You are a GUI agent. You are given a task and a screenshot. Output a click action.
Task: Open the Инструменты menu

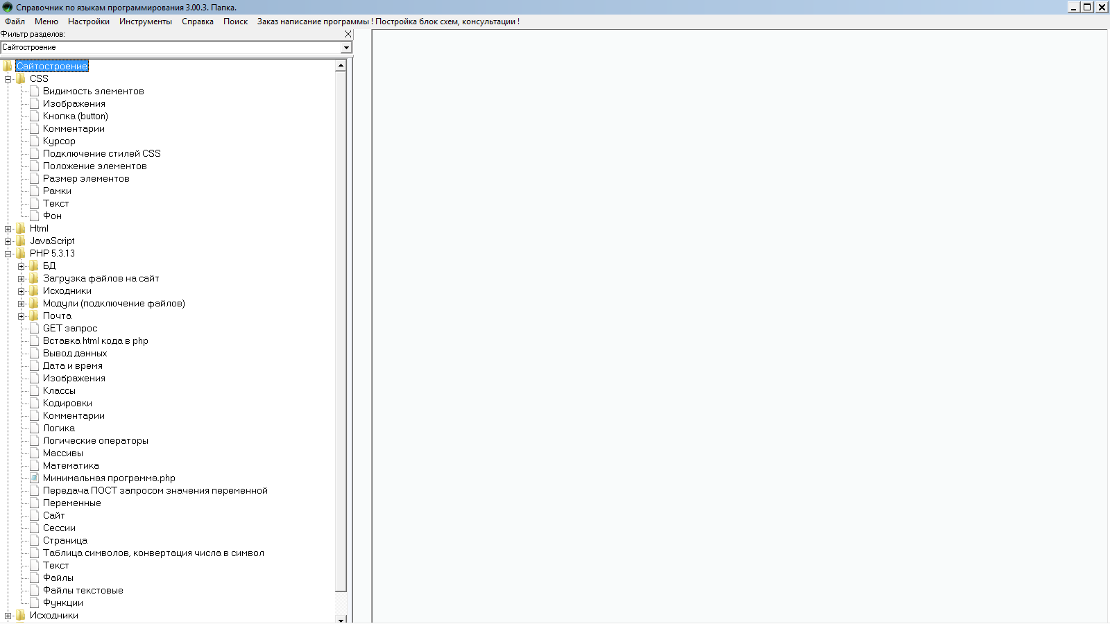coord(145,21)
